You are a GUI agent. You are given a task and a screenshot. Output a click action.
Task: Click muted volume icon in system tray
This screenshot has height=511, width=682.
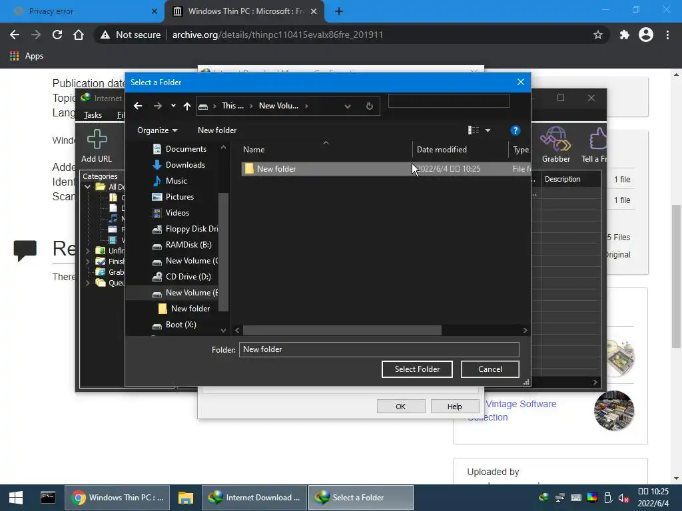pos(623,498)
